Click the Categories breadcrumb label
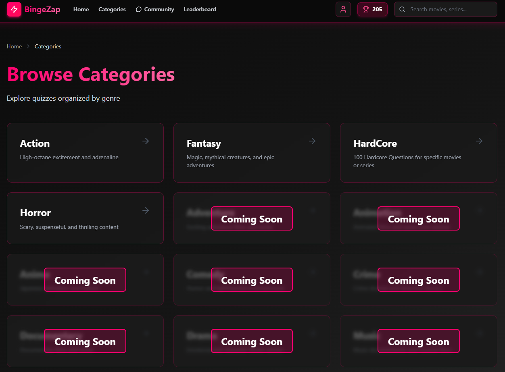Screen dimensions: 505x372 pos(48,46)
